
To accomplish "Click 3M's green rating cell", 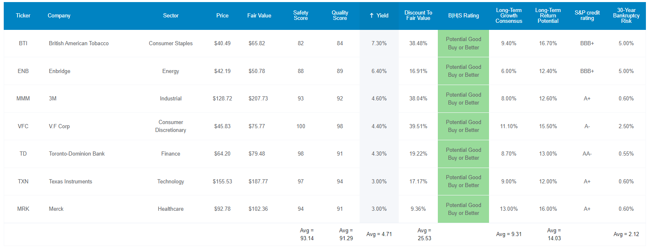I will tap(463, 99).
